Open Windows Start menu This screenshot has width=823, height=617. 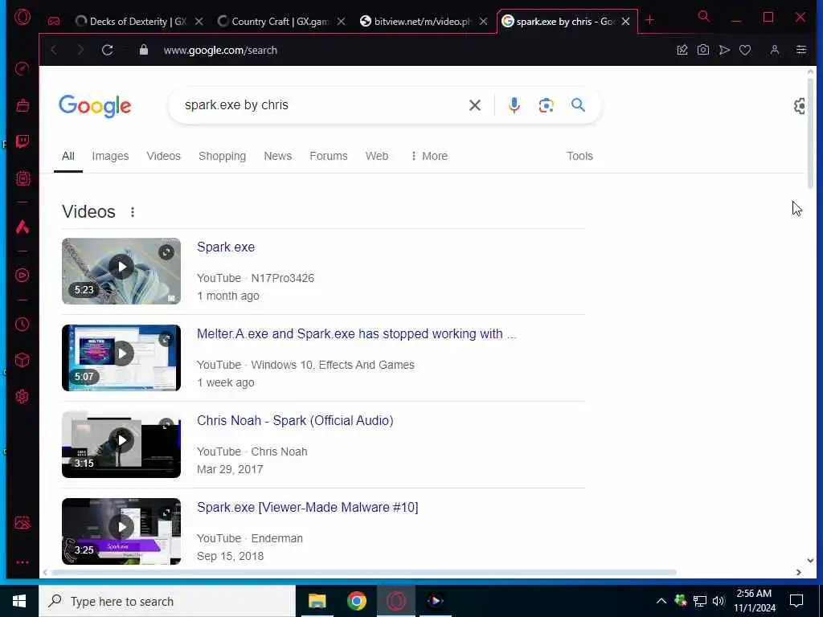pos(19,601)
